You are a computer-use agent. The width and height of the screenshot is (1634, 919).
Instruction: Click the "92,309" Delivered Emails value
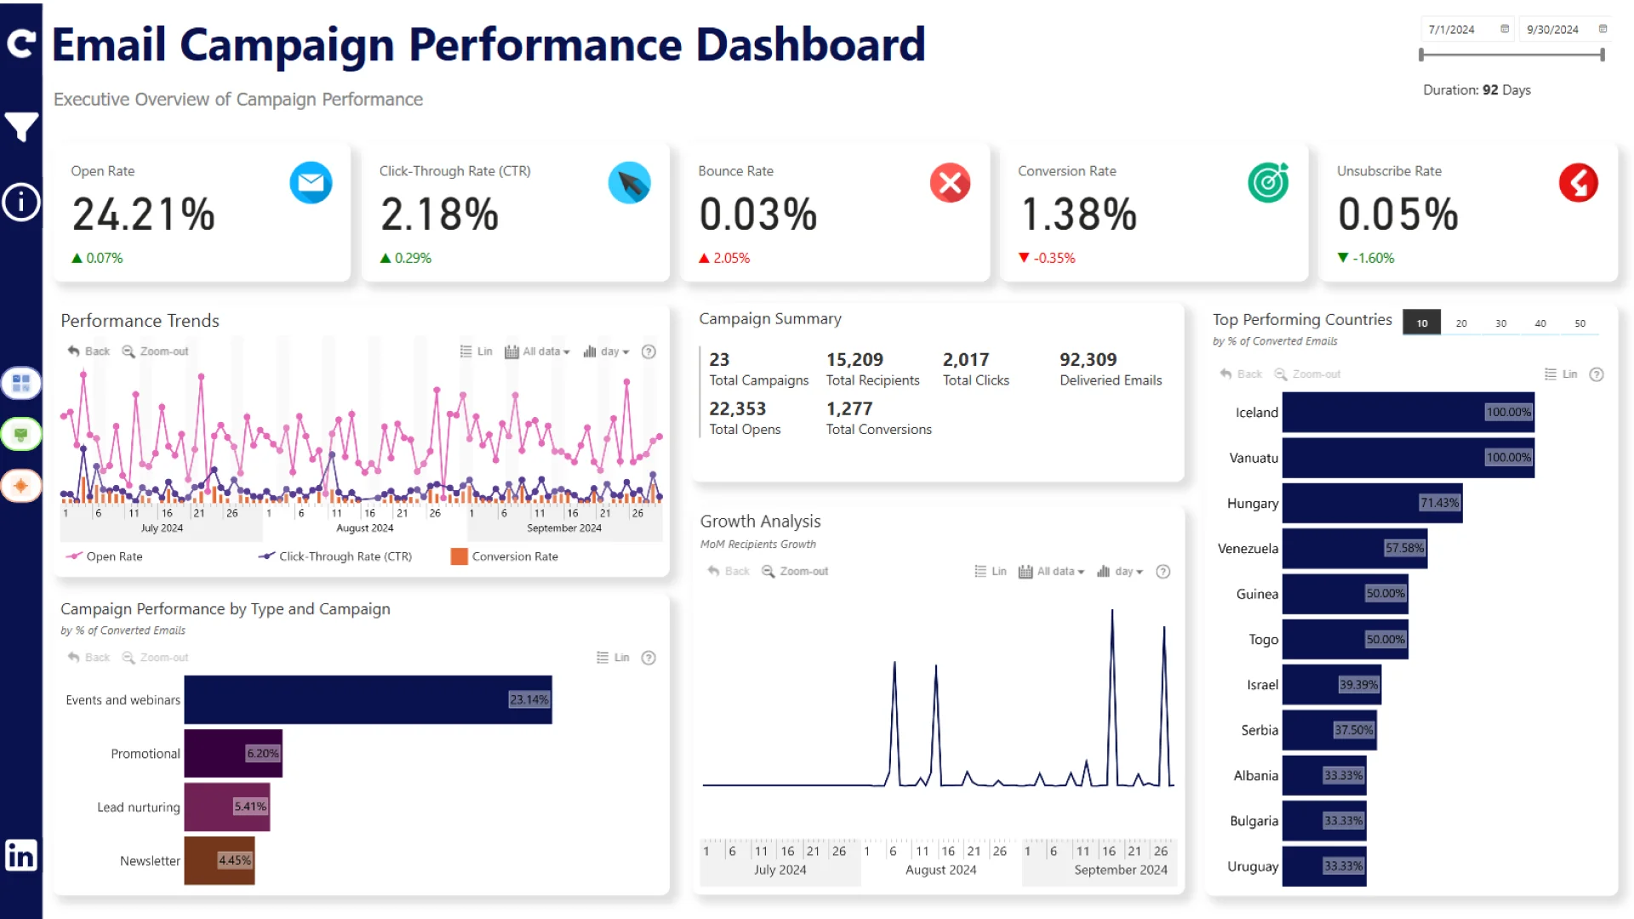pos(1088,360)
